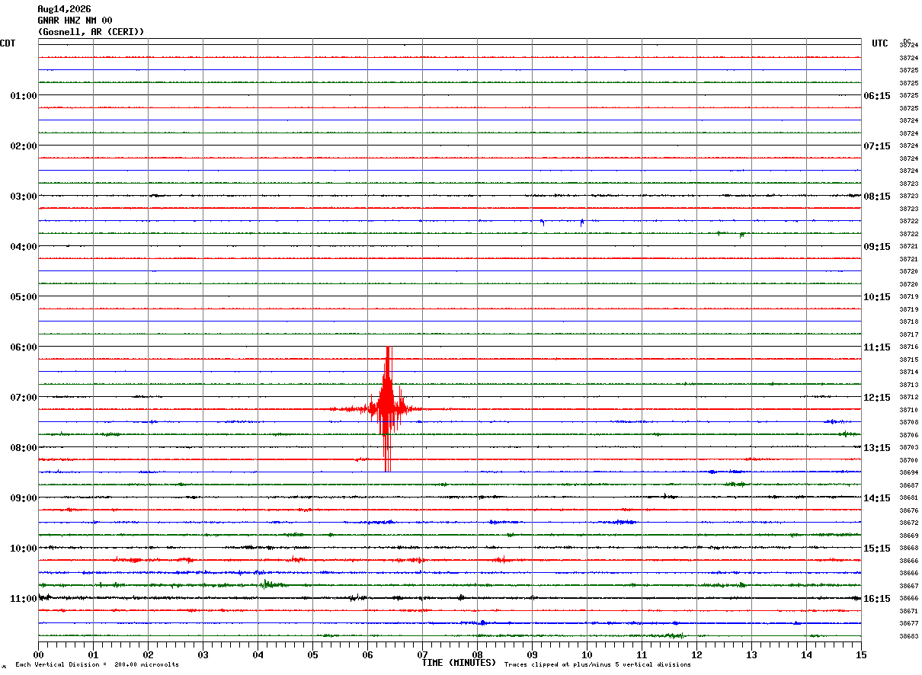Click the traces clipped footnote text
The image size is (922, 675).
pyautogui.click(x=598, y=665)
